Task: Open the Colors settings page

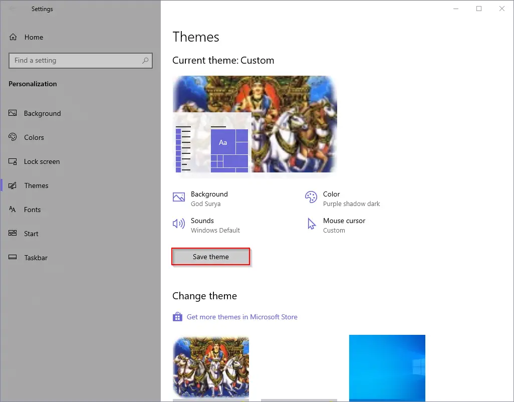Action: click(x=80, y=137)
